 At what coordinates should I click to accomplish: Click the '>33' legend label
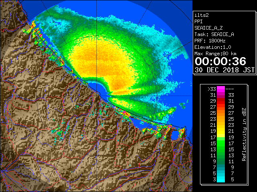coord(212,89)
